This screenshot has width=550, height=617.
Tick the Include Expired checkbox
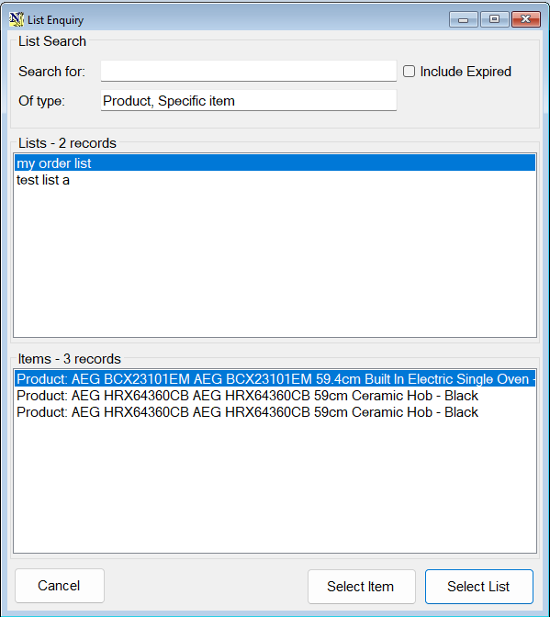(x=409, y=72)
